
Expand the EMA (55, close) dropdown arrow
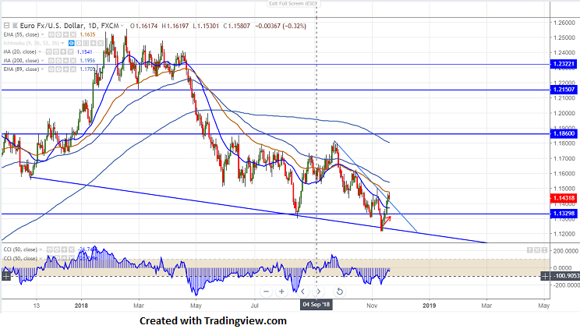point(43,35)
